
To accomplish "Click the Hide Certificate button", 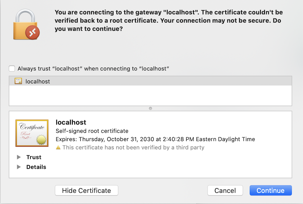I will click(x=87, y=191).
